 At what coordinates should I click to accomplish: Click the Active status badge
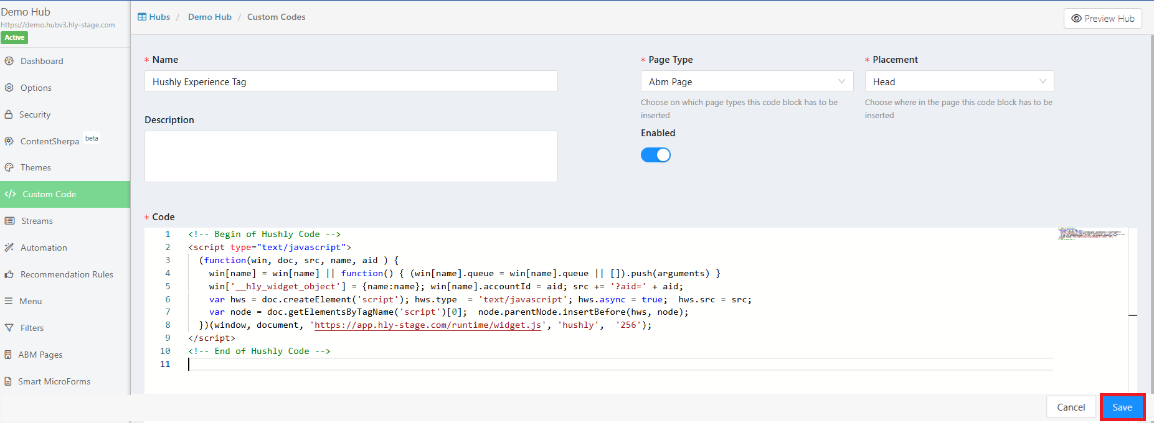(x=14, y=37)
